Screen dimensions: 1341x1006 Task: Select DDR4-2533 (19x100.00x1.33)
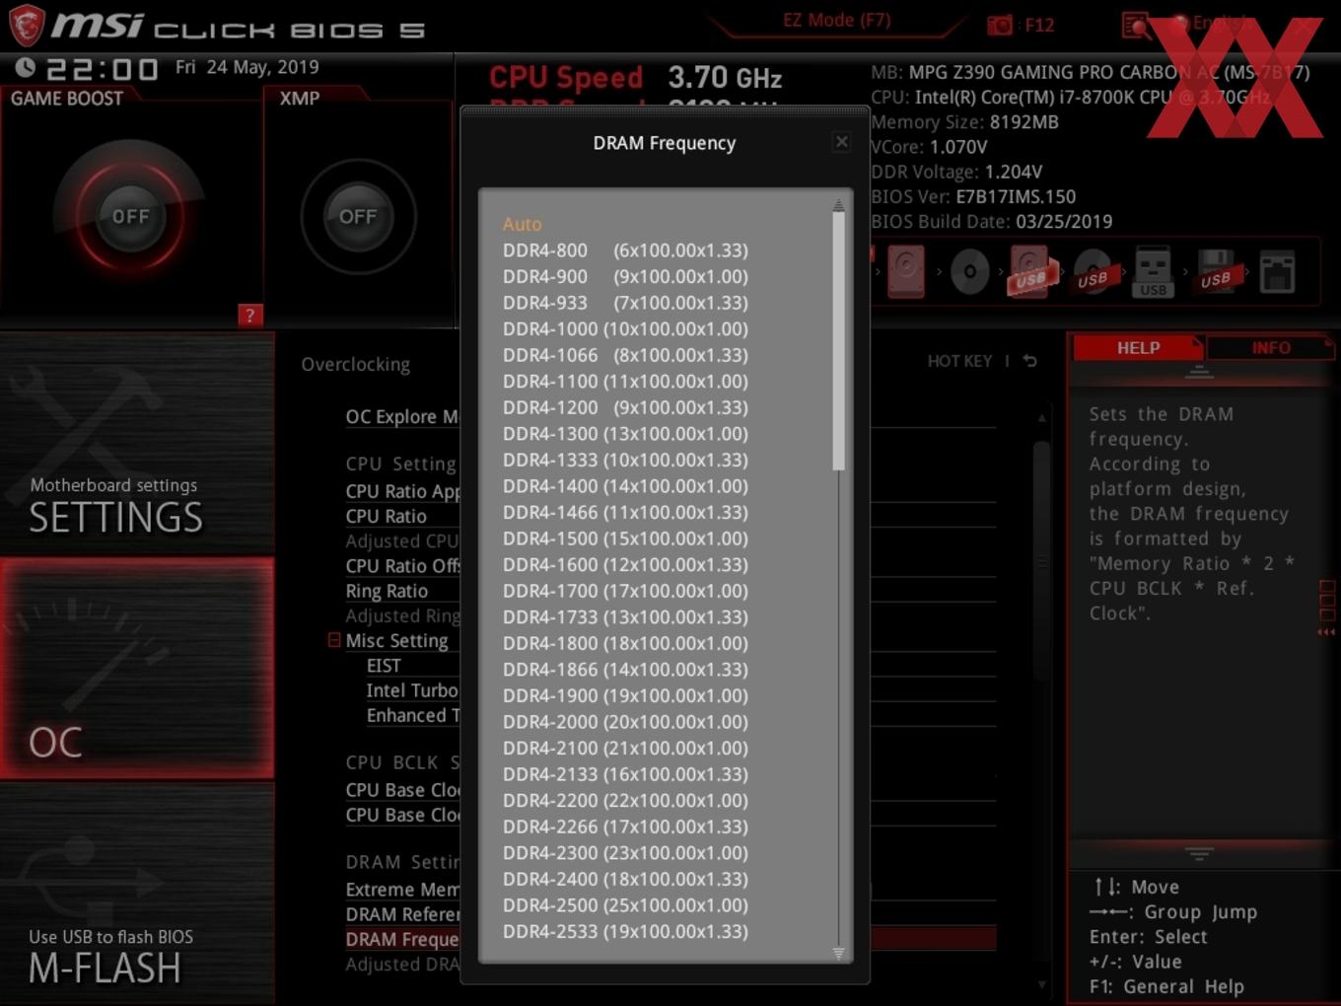click(625, 931)
